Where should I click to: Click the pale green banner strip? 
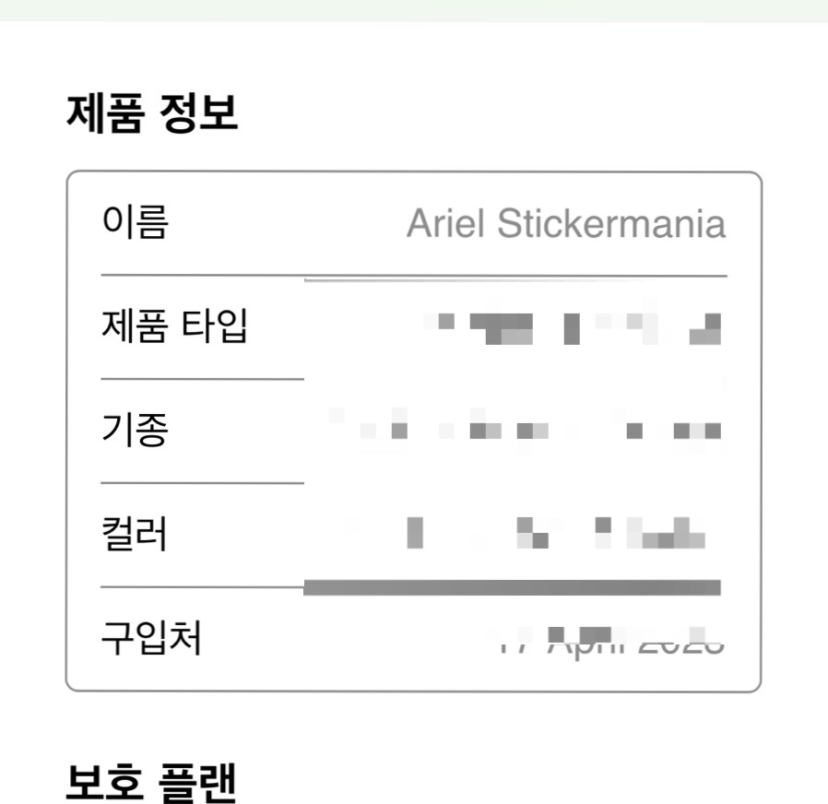[414, 10]
